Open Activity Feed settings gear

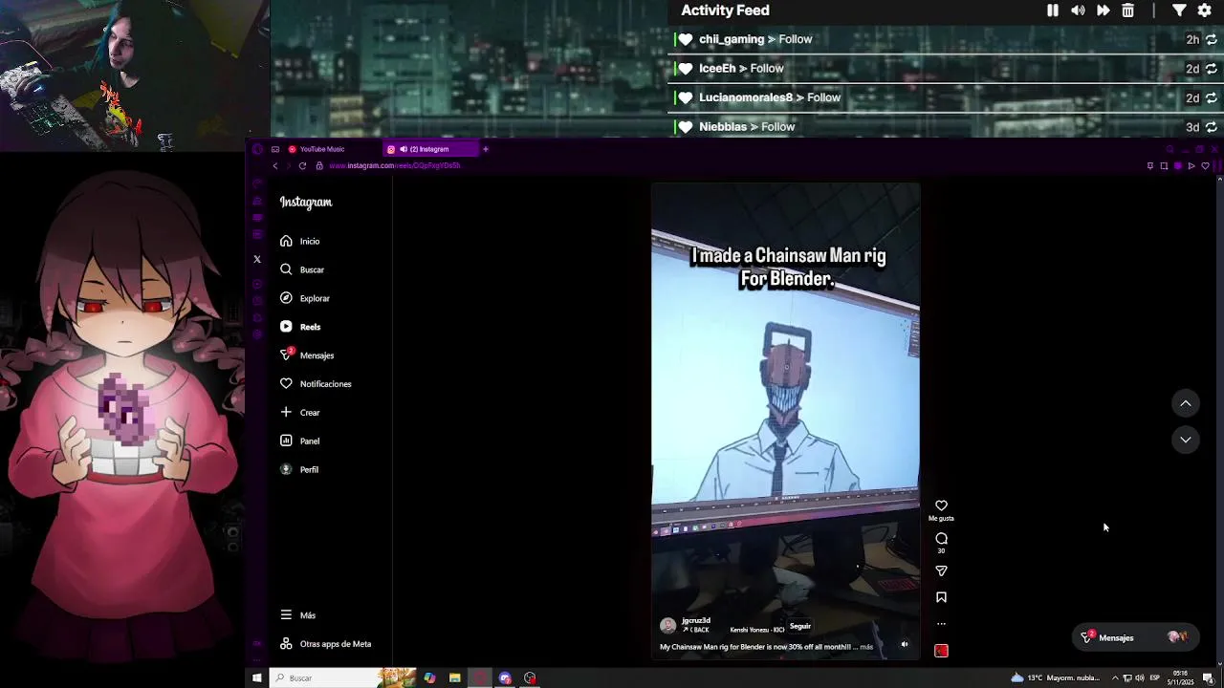[x=1205, y=11]
